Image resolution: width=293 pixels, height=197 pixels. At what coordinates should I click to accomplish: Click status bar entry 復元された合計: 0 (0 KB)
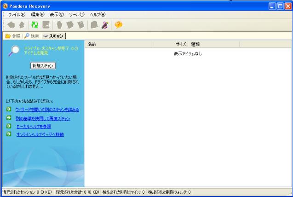coord(77,192)
